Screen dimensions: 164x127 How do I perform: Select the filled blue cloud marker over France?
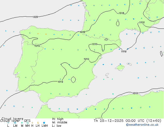[133, 19]
